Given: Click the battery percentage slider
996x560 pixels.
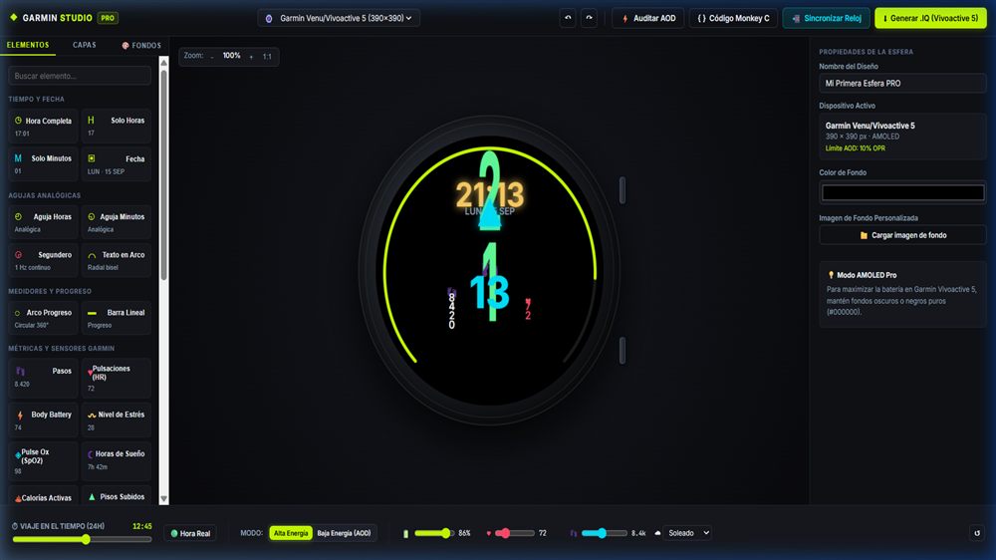Looking at the screenshot, I should click(x=434, y=533).
